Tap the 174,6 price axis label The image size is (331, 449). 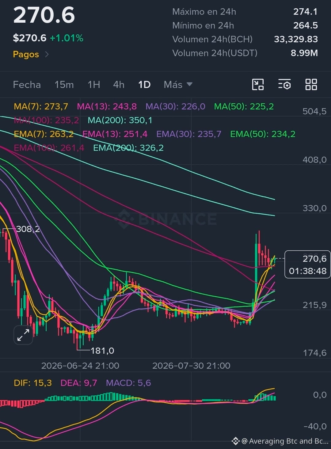coord(314,353)
